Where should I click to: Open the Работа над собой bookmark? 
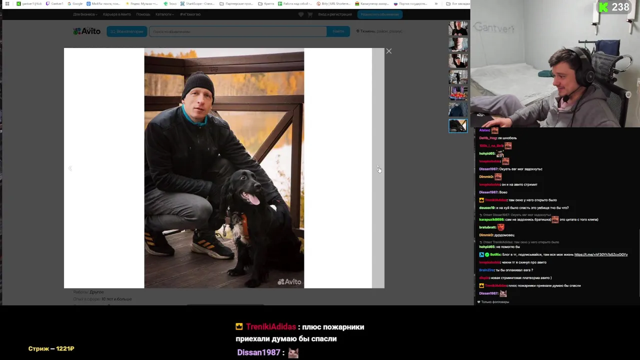(294, 3)
